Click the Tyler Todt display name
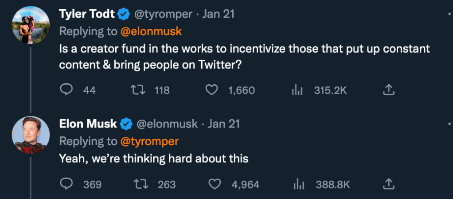Viewport: 453px width, 199px height. tap(87, 14)
